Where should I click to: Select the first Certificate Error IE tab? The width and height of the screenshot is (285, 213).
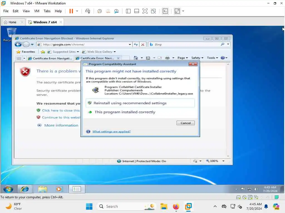point(50,58)
